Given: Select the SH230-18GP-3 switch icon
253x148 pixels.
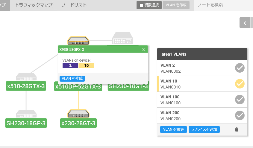Looking at the screenshot, I should coord(26,114).
